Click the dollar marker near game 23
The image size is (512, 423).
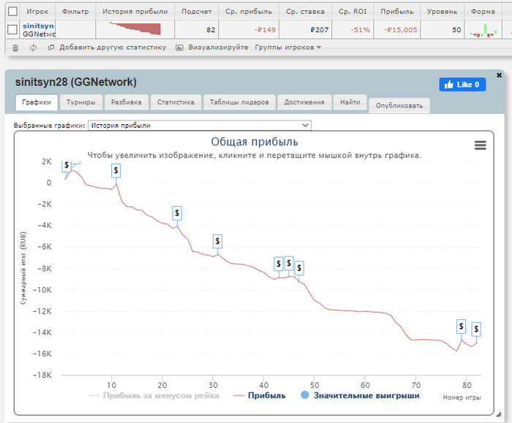point(177,213)
